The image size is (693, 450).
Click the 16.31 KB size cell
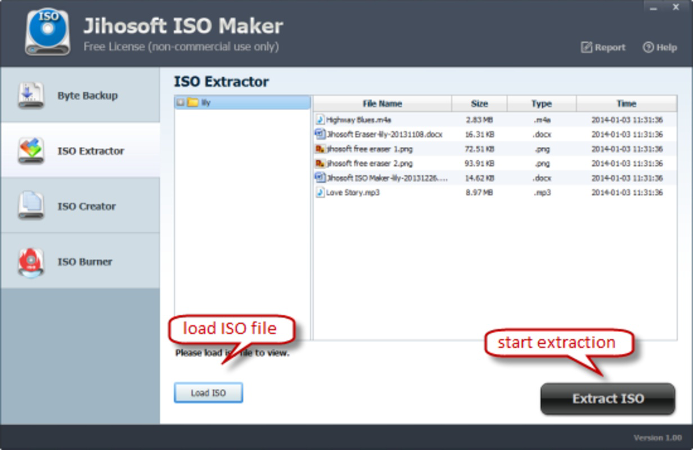click(x=480, y=134)
